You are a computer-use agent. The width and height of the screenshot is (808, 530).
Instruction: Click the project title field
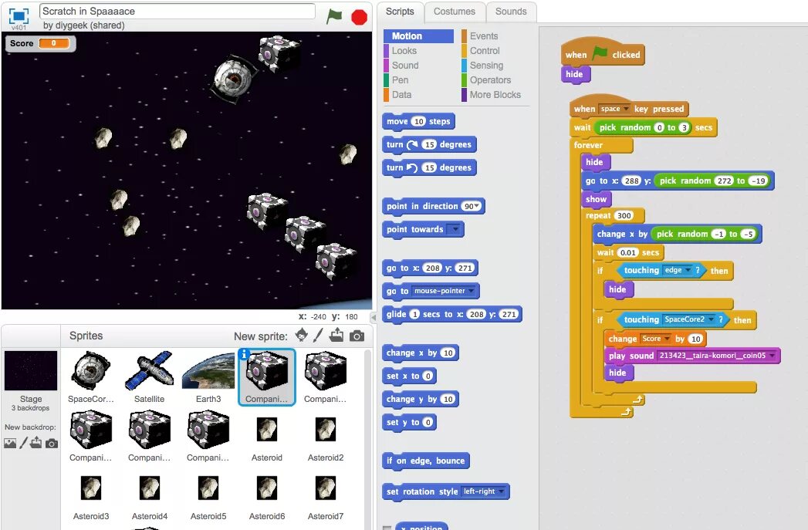(x=177, y=12)
